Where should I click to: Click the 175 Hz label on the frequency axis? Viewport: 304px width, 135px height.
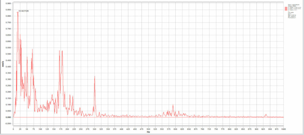[x=61, y=129]
